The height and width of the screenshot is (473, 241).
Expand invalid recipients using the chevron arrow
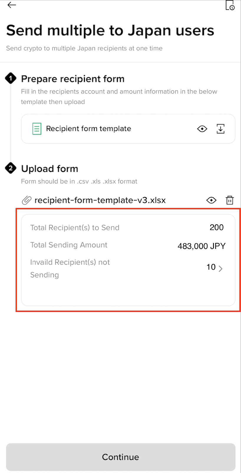click(220, 268)
